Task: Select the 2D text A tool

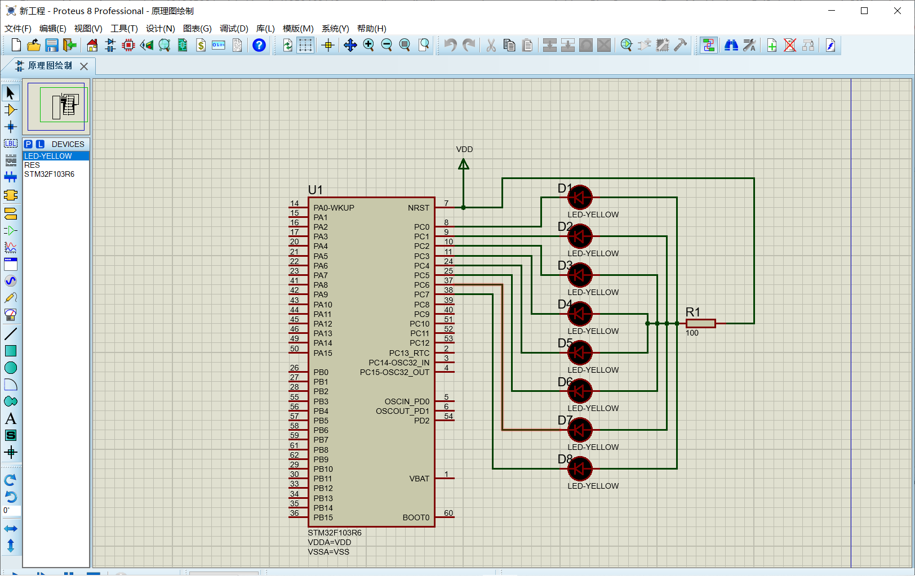Action: click(x=11, y=418)
